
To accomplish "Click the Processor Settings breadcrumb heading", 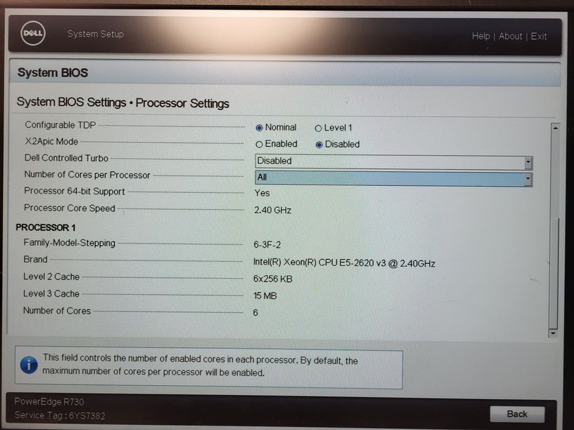I will coord(182,103).
